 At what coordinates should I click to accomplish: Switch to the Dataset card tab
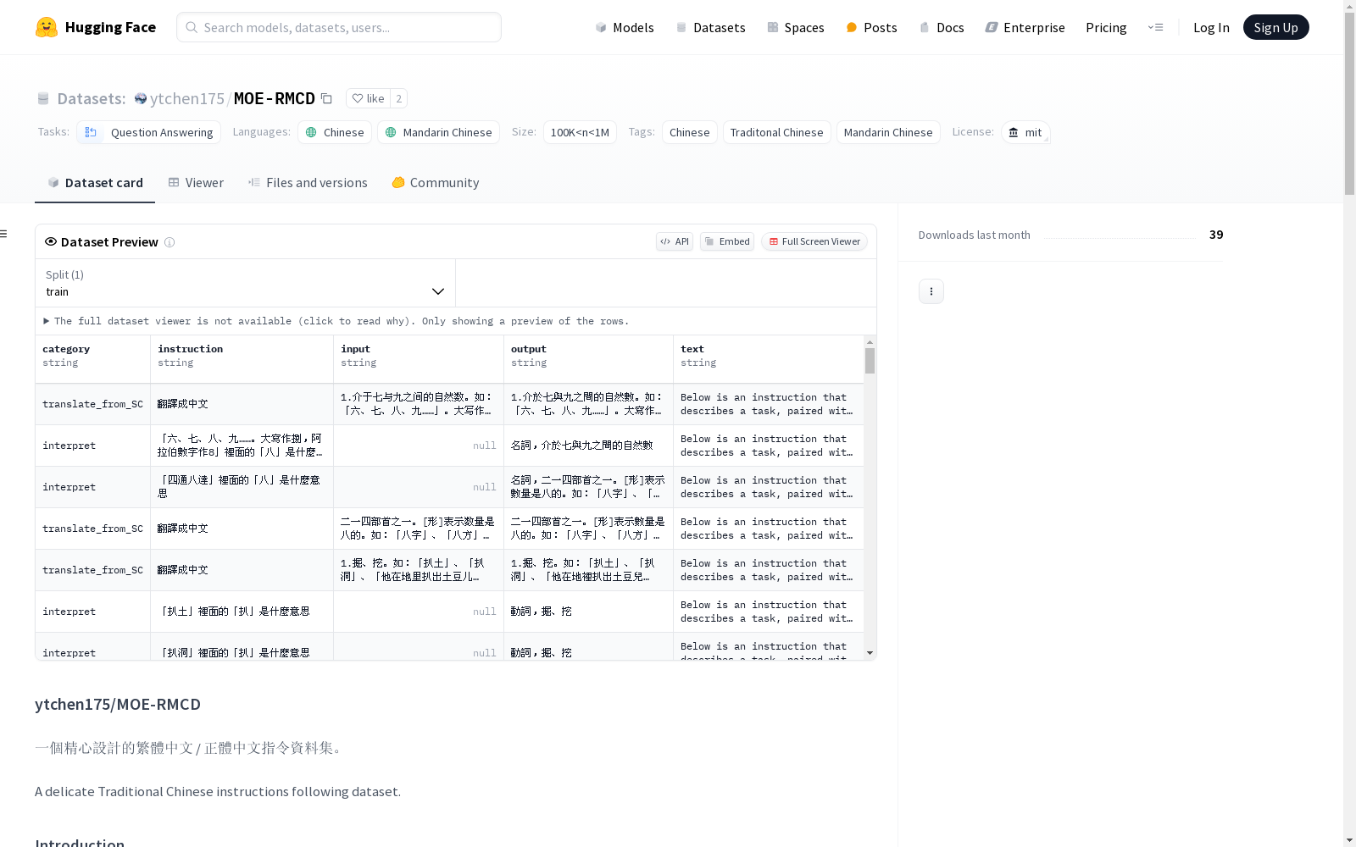(95, 183)
